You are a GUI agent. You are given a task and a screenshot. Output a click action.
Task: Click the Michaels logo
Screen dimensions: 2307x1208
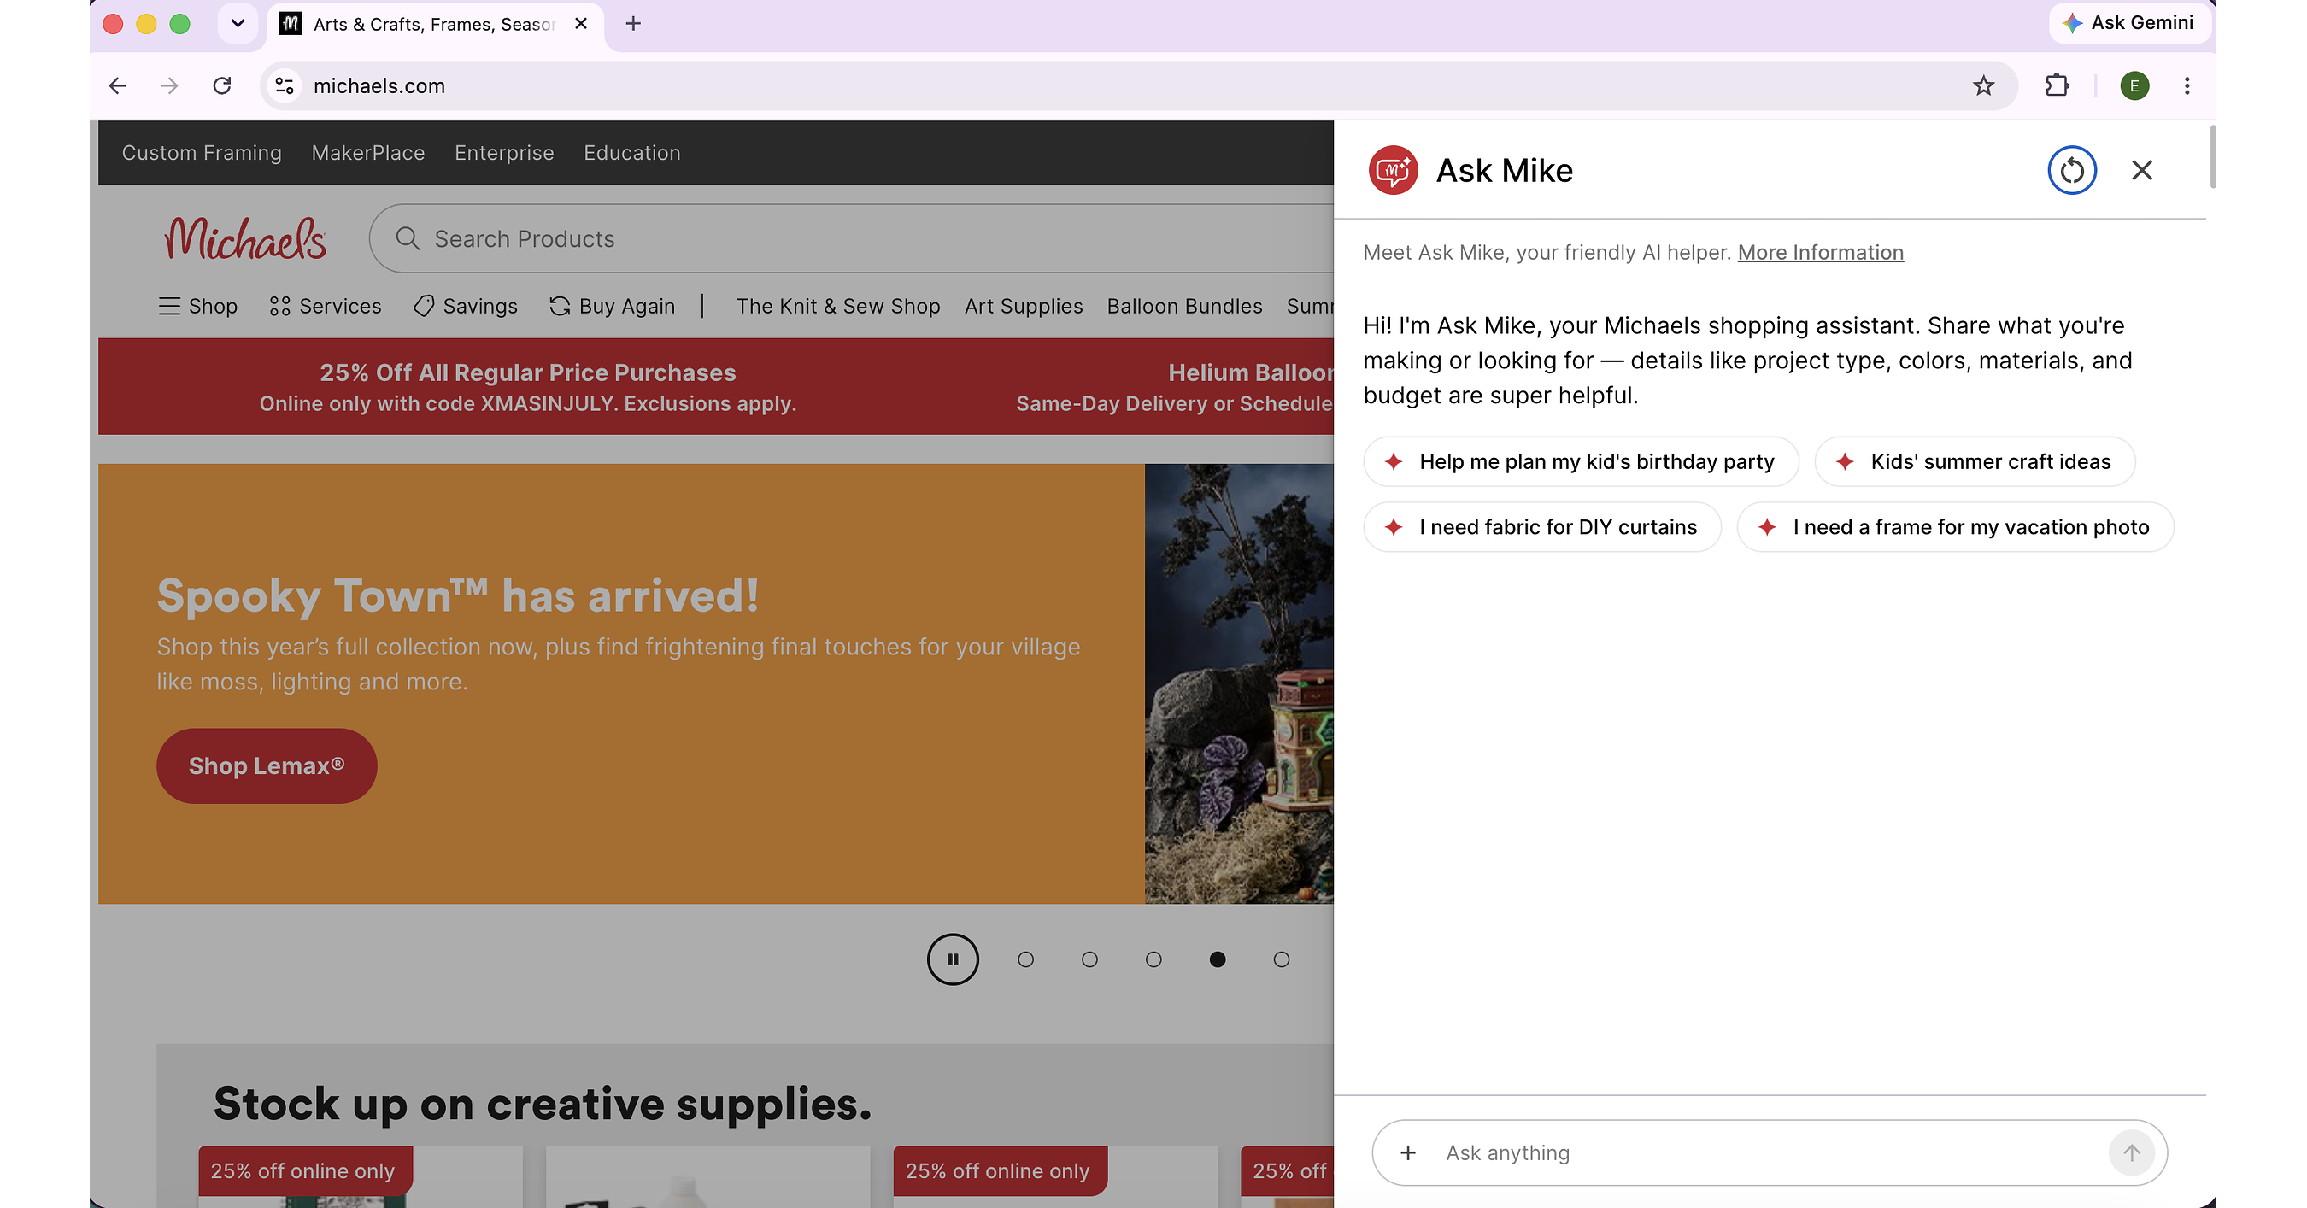pos(245,238)
